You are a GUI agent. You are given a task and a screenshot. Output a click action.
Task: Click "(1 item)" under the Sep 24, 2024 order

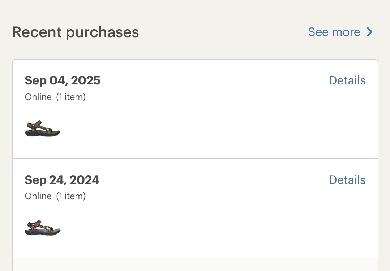coord(71,196)
